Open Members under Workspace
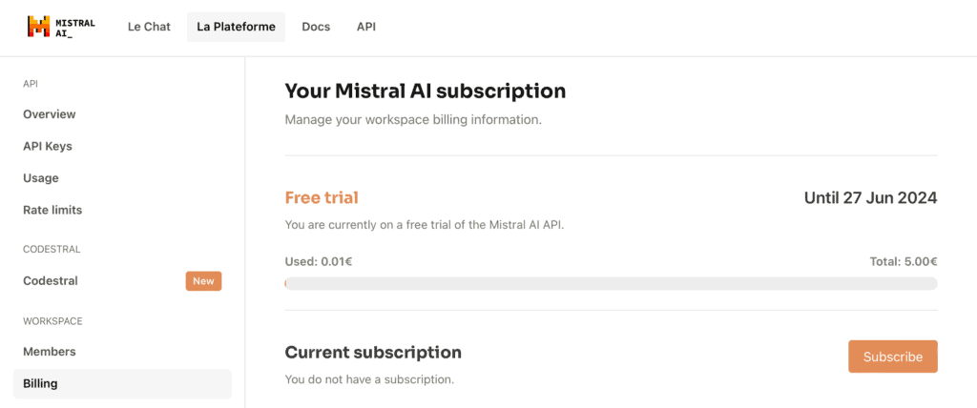Viewport: 977px width, 408px height. [x=50, y=352]
